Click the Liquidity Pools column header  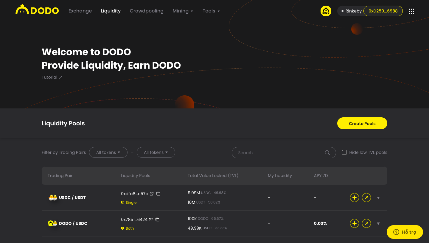click(x=136, y=176)
